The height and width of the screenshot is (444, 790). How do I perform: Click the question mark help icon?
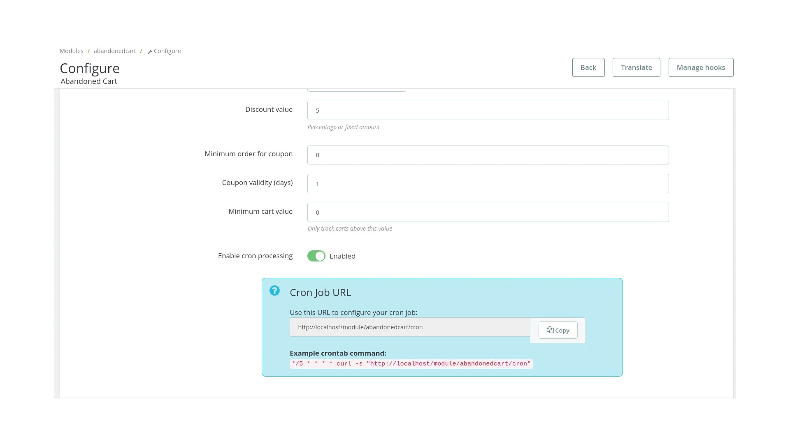[x=274, y=291]
